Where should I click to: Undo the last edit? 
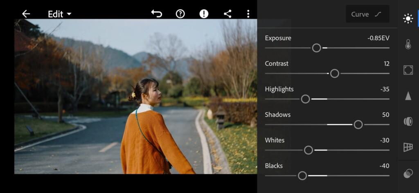tap(157, 13)
